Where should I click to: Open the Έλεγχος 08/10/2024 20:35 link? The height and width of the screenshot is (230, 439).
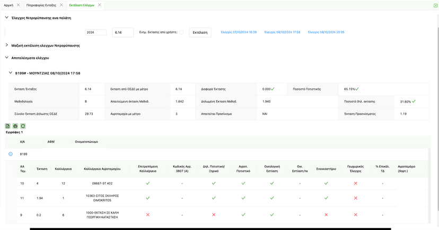pos(326,32)
